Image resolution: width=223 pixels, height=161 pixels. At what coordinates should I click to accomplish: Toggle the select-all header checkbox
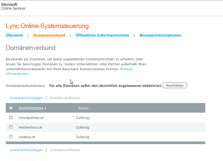click(x=11, y=108)
